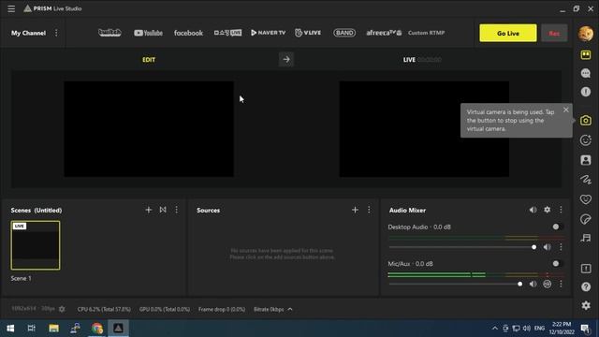Open the background music note icon
The height and width of the screenshot is (337, 599).
click(x=586, y=239)
